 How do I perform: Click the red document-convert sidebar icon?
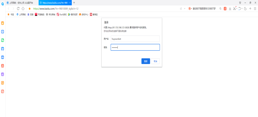click(2, 92)
